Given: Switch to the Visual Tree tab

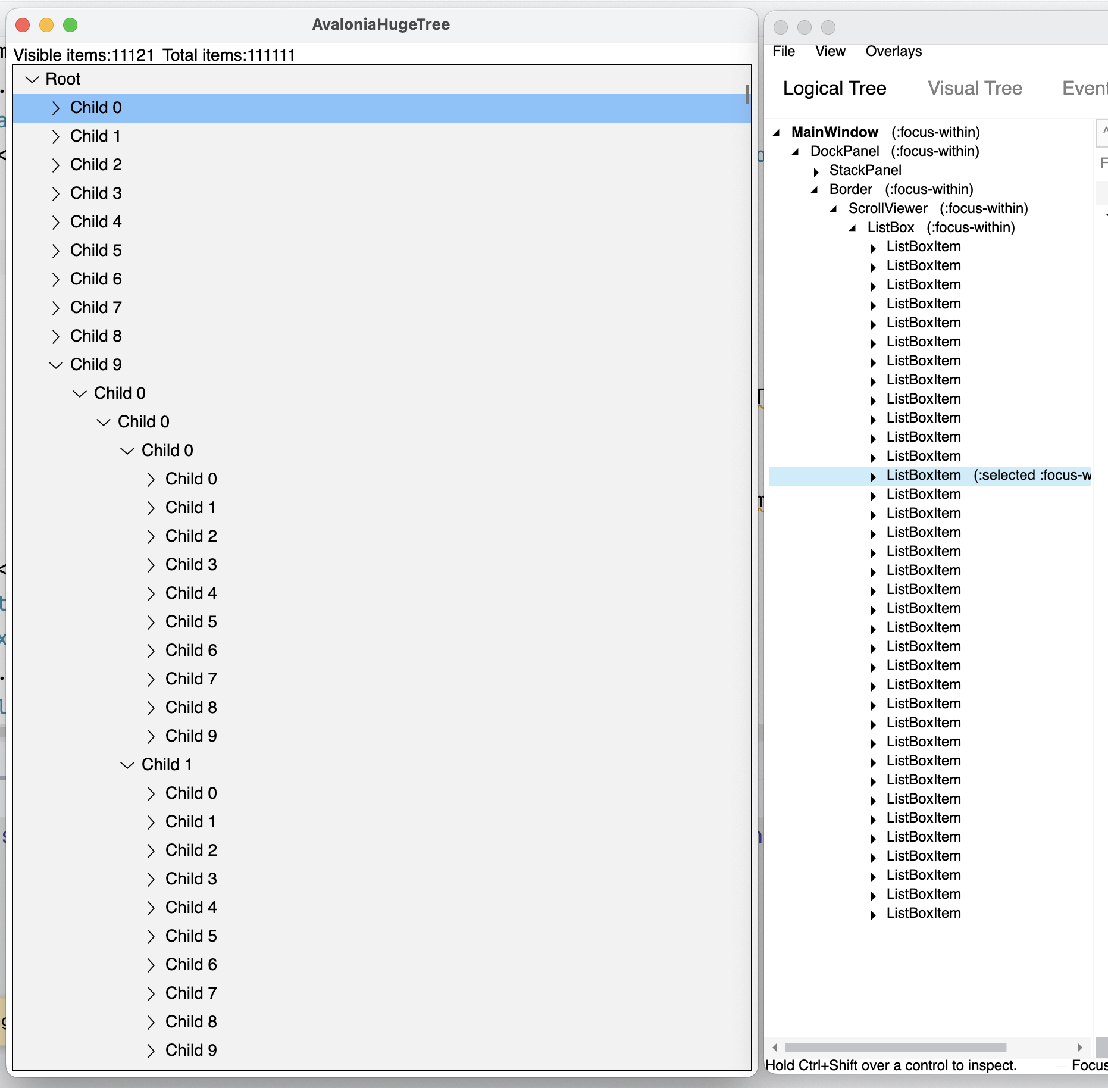Looking at the screenshot, I should [975, 88].
